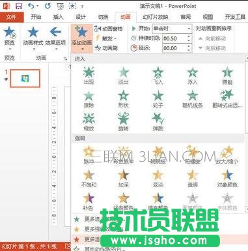Select the 翻转式由远 entrance effect
The height and width of the screenshot is (251, 248).
(227, 98)
